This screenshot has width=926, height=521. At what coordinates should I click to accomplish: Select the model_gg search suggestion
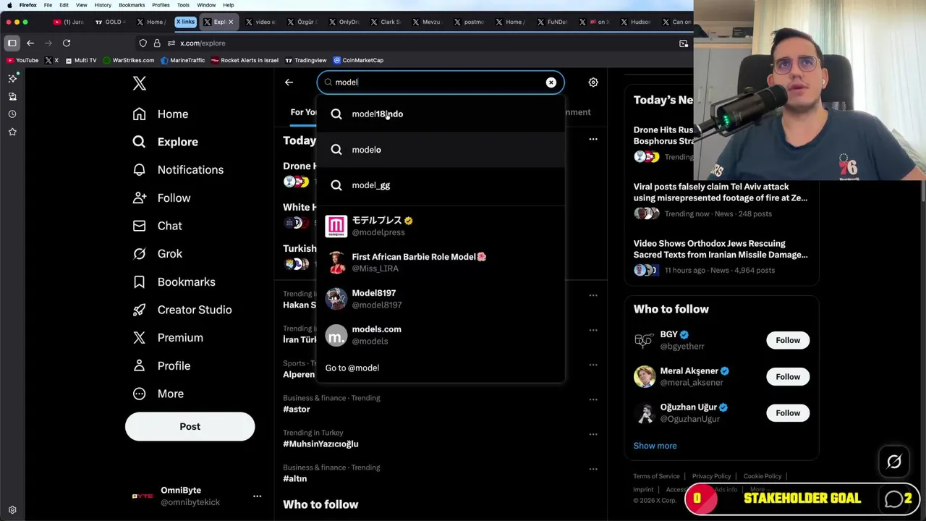440,185
